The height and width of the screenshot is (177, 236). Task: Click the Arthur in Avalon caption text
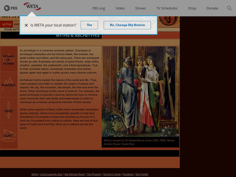tap(139, 142)
